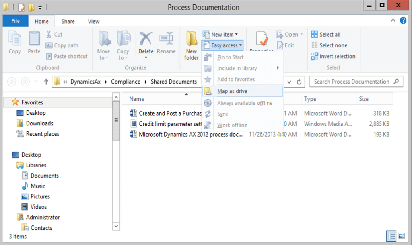Navigate up one level with up arrow
412x245 pixels.
46,81
